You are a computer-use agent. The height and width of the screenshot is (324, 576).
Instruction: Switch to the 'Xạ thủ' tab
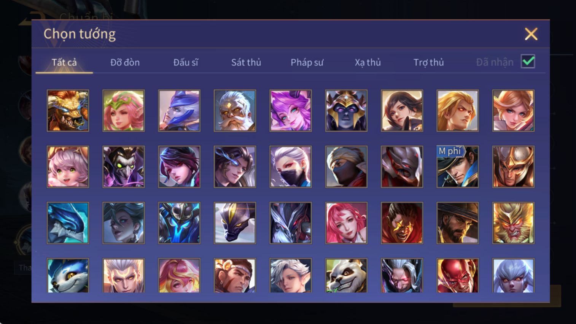(x=368, y=62)
